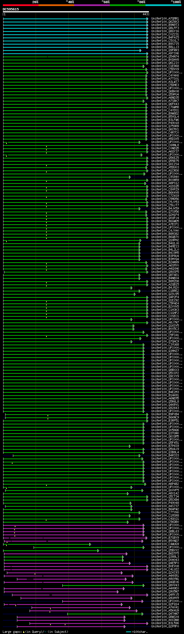Image resolution: width=184 pixels, height=634 pixels.
Task: Select label UniRef100_P49018
Action: (x=165, y=123)
